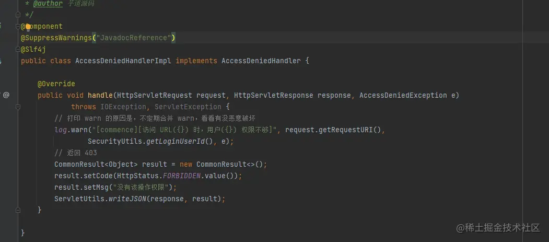Click the implements keyword
Screen dimensions: 549x242
(196, 61)
